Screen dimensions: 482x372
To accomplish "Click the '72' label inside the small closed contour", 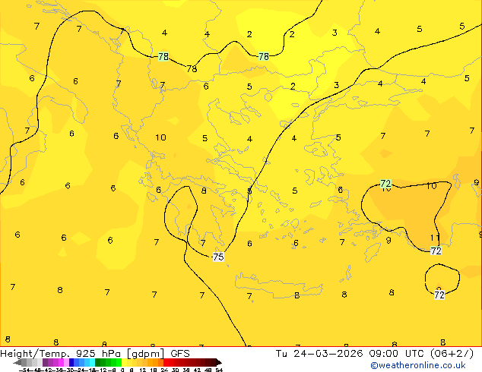I will coord(439,295).
